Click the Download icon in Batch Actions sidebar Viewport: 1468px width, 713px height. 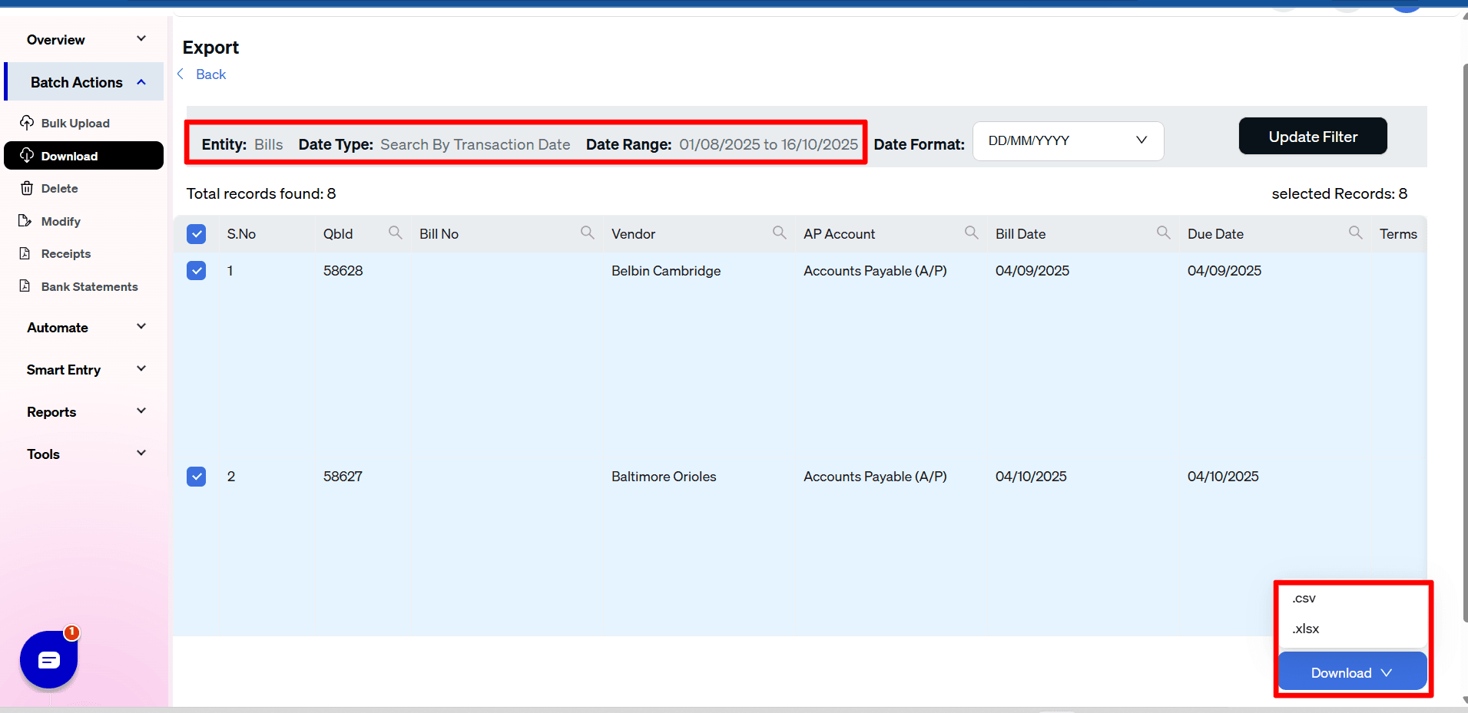(x=26, y=156)
